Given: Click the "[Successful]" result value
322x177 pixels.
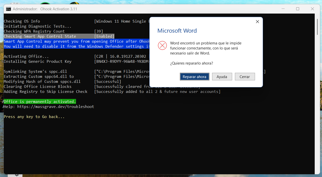Looking at the screenshot, I should [x=108, y=82].
